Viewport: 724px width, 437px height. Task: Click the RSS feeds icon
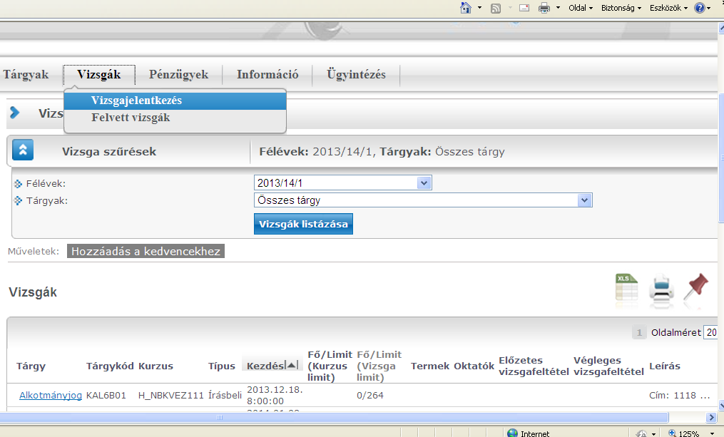click(x=496, y=9)
